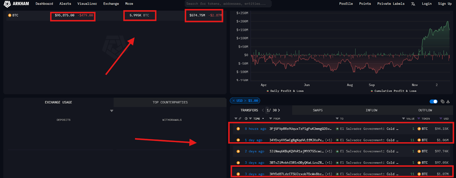Open the VALUE column filter icon
The height and width of the screenshot is (178, 456).
coord(404,119)
